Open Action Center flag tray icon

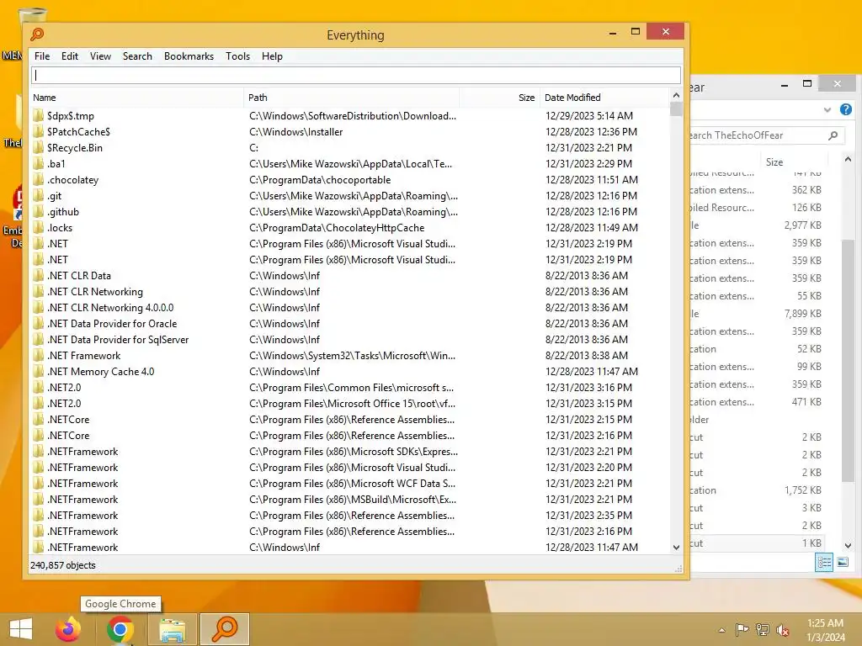point(742,629)
